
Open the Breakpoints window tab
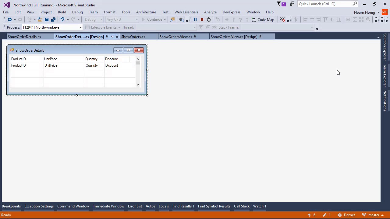point(11,206)
